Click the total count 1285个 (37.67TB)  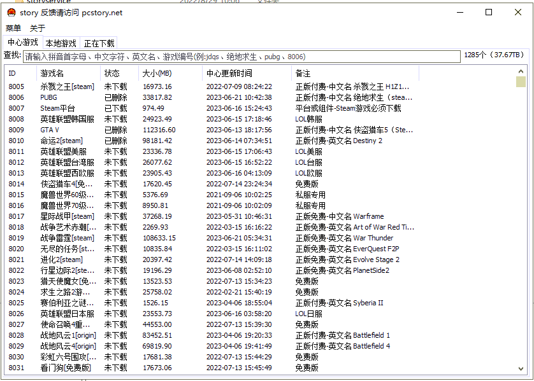494,55
